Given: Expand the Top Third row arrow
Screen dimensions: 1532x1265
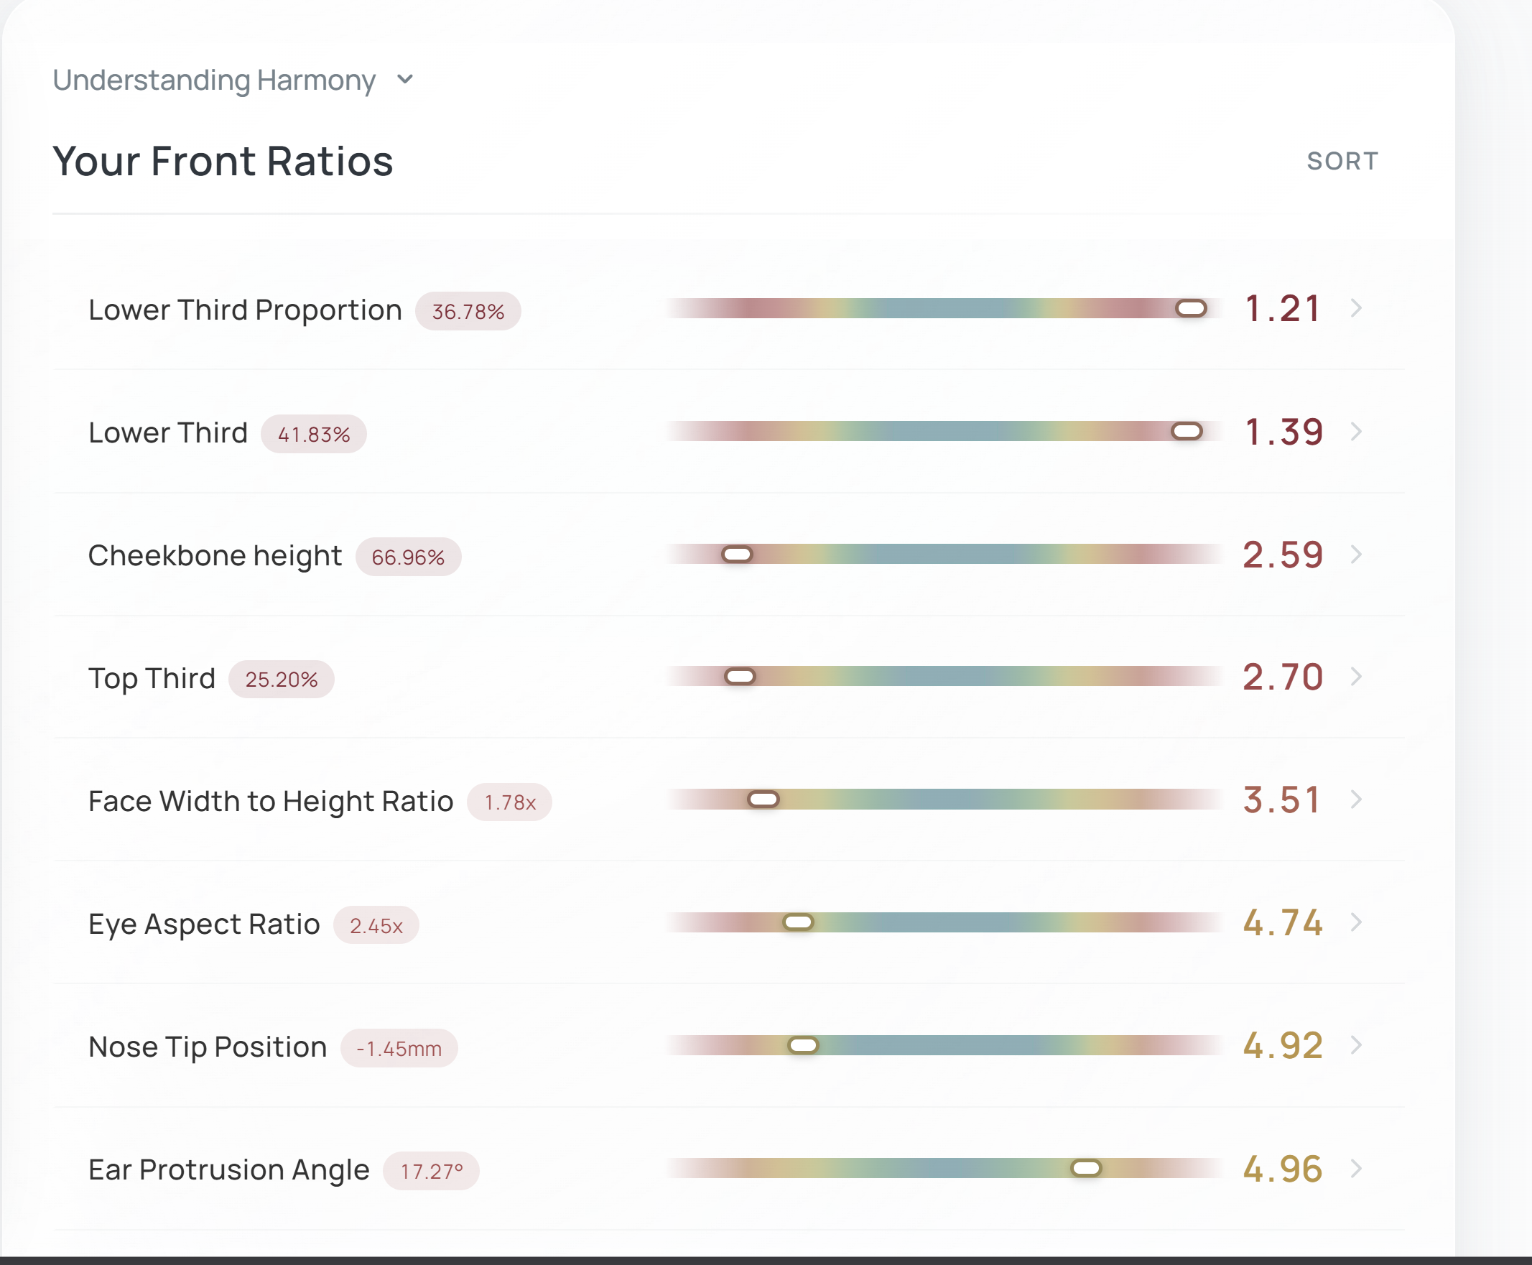Looking at the screenshot, I should pos(1356,677).
